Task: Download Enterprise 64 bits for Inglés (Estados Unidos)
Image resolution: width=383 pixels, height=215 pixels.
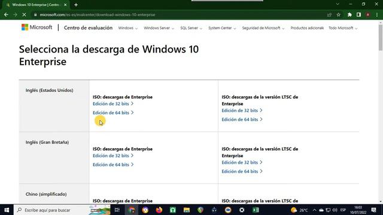Action: (x=113, y=113)
